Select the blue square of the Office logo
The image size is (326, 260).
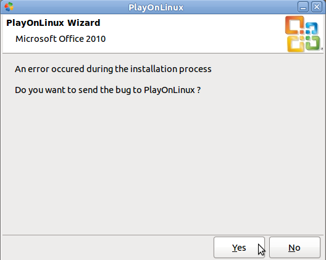click(x=311, y=28)
